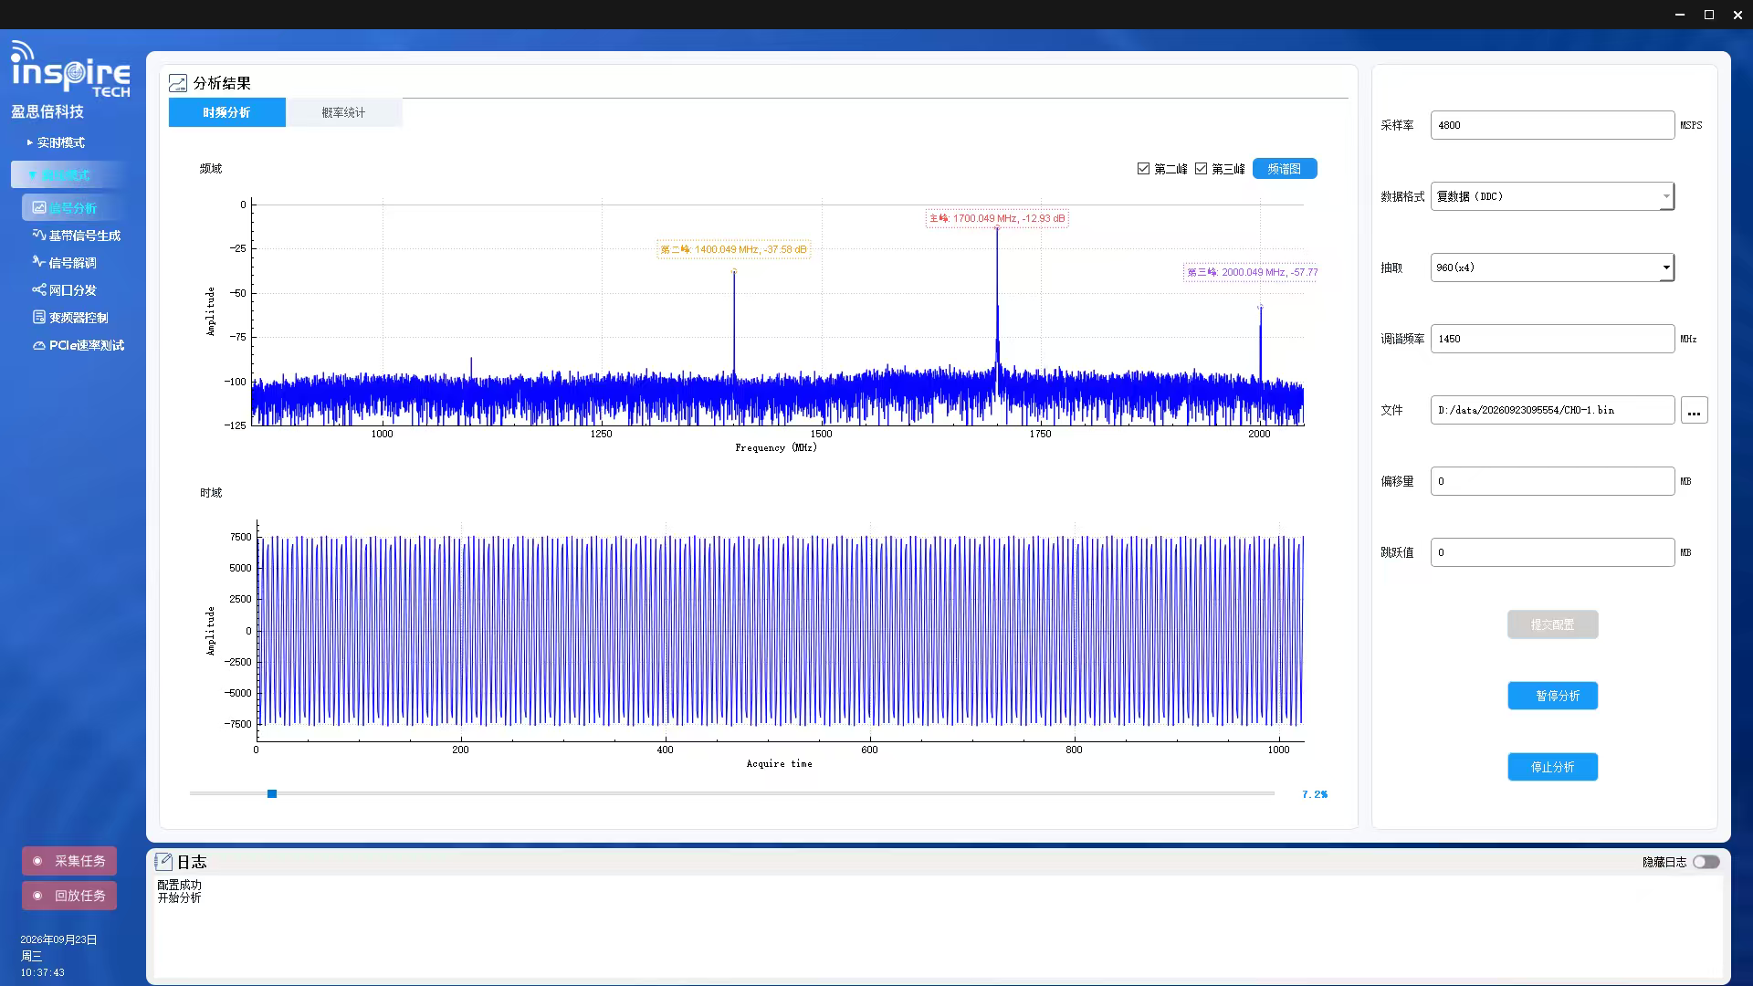Click in the 调谐频率 input field

(1552, 339)
